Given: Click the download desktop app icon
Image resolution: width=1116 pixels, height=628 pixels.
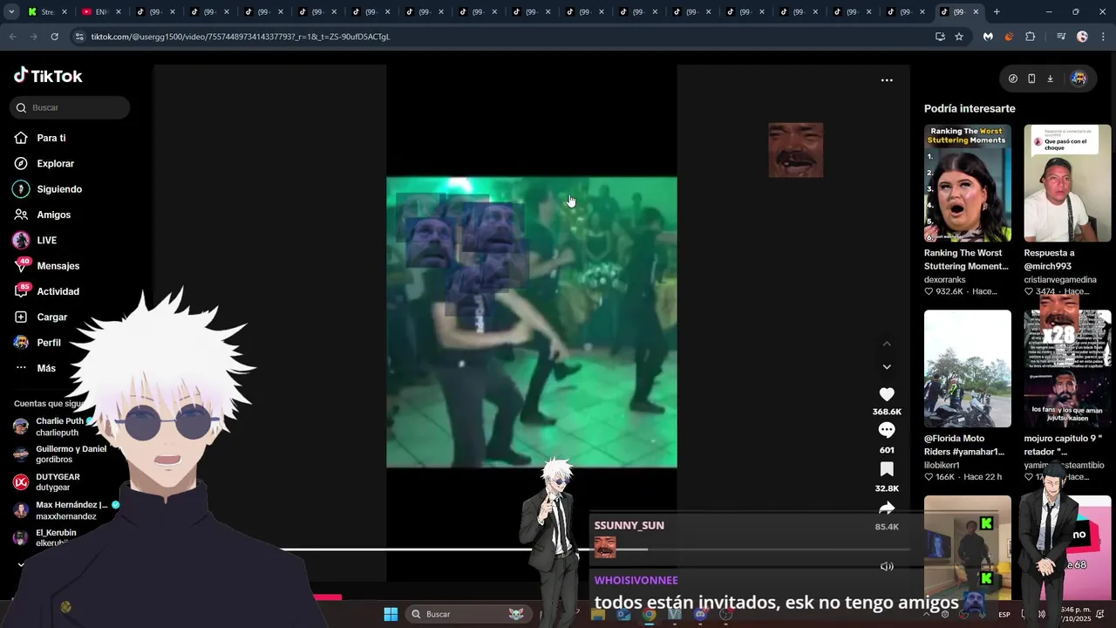Looking at the screenshot, I should [x=1050, y=78].
